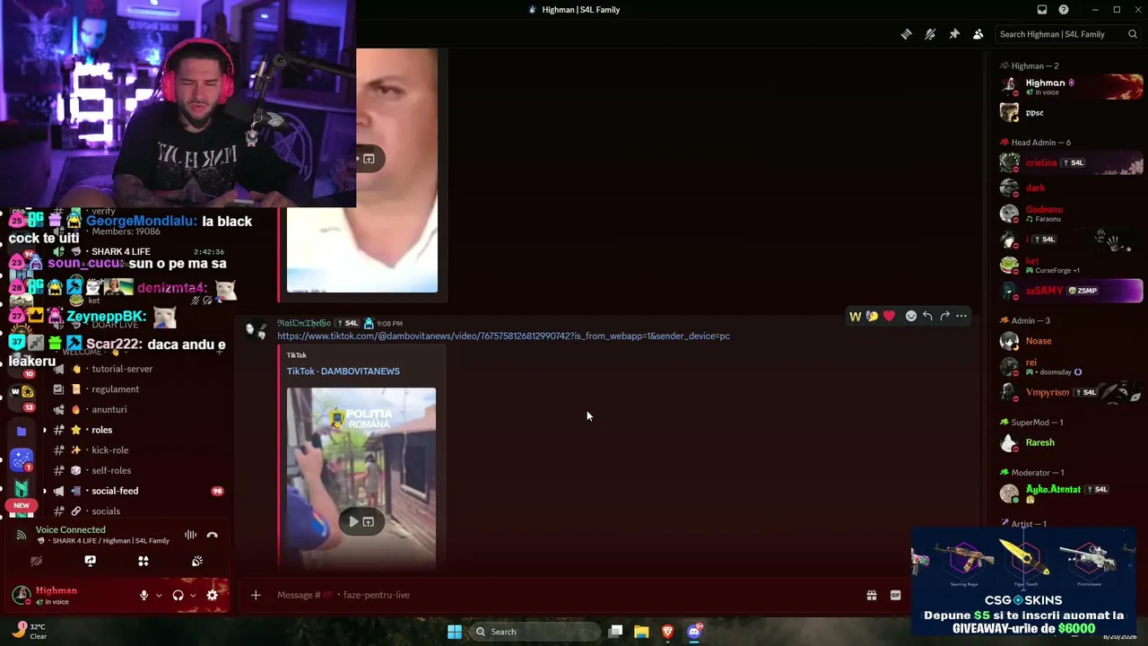The width and height of the screenshot is (1148, 646).
Task: Reply to the TikTok link message
Action: pyautogui.click(x=927, y=316)
